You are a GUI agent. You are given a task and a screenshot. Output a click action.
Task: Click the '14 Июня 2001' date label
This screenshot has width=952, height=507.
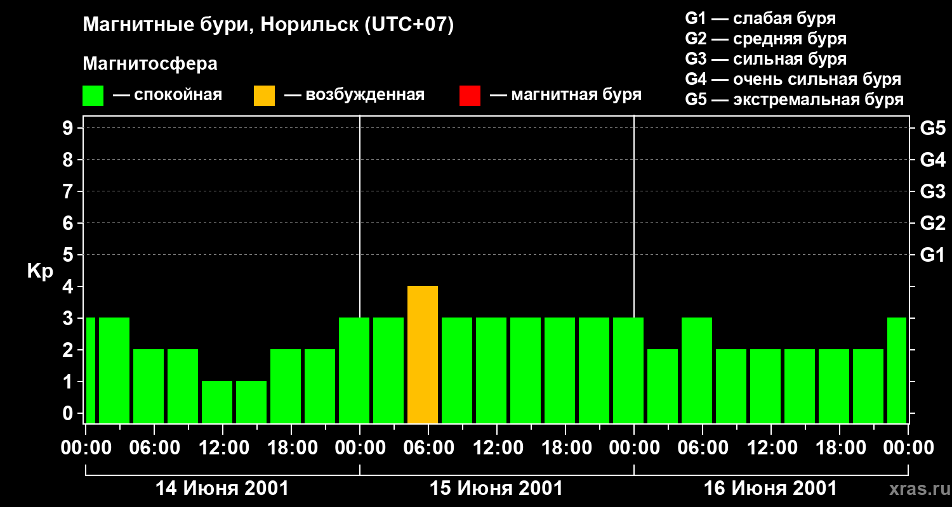click(x=222, y=489)
